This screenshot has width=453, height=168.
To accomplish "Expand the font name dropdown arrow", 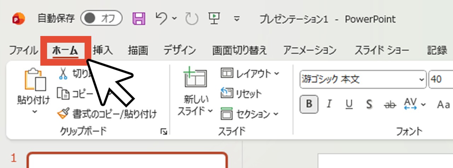I will (x=422, y=79).
